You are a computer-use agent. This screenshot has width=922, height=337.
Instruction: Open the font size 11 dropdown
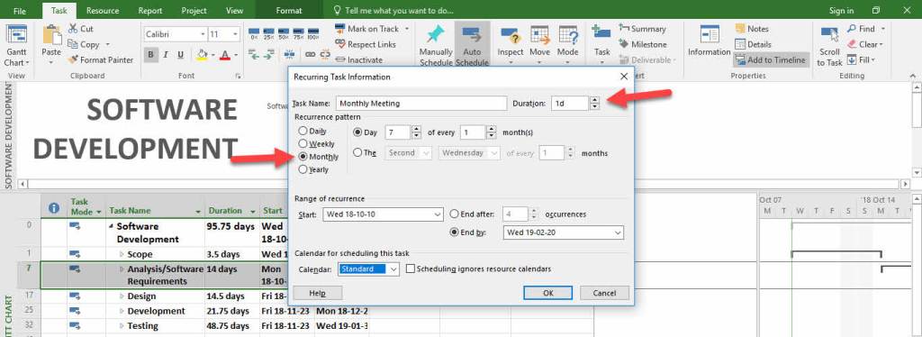coord(235,34)
